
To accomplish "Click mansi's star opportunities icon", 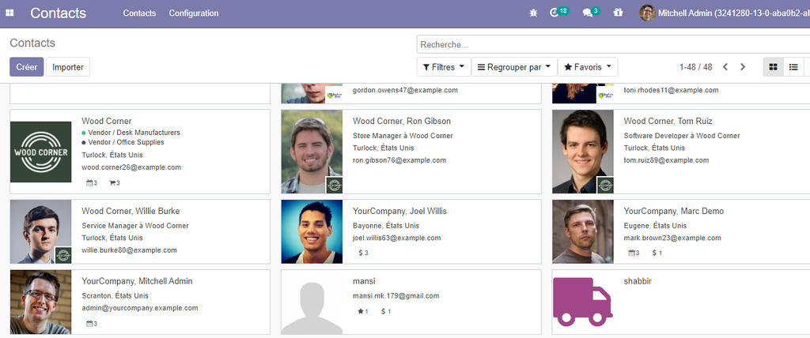I will [361, 311].
